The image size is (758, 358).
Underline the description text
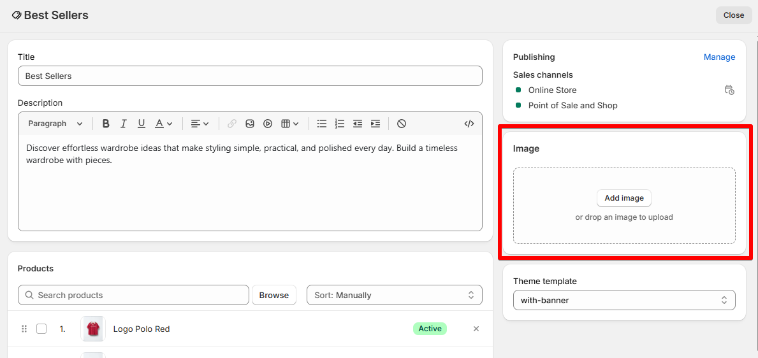(x=142, y=124)
